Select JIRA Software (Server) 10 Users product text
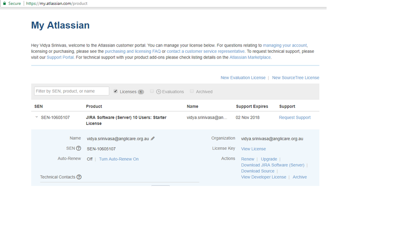 coord(126,120)
